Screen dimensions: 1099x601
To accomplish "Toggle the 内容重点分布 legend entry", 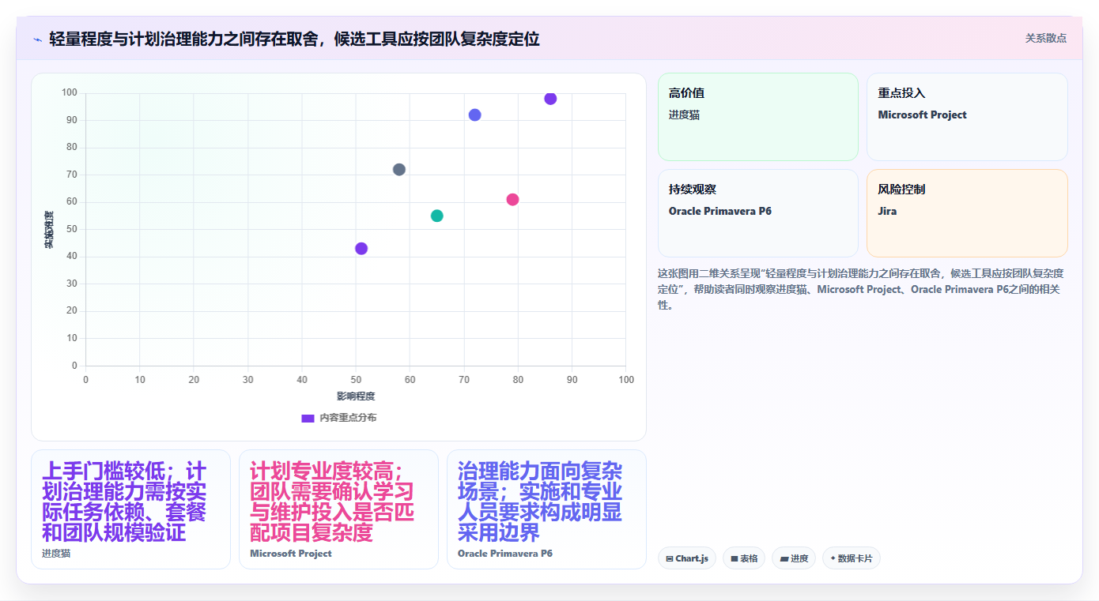I will (x=338, y=418).
